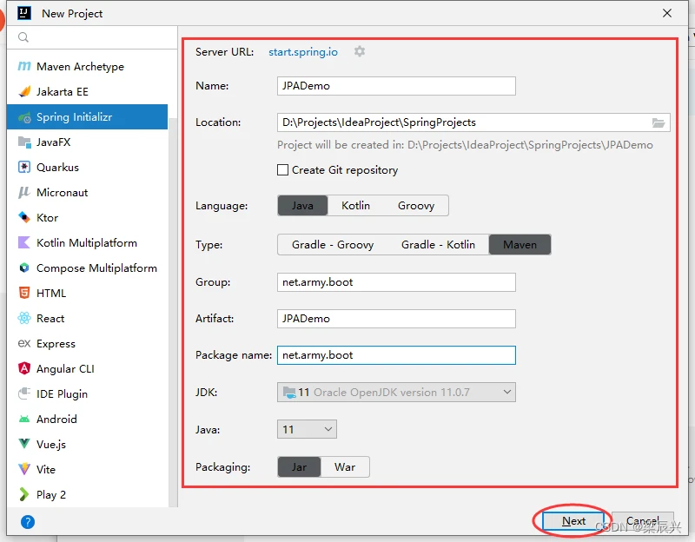Set packaging to War
Image resolution: width=695 pixels, height=542 pixels.
345,467
